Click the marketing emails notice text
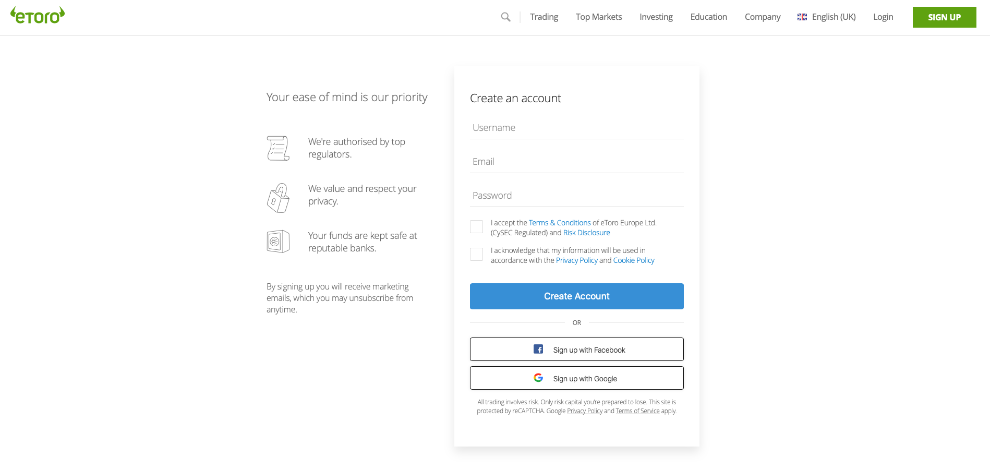Image resolution: width=990 pixels, height=470 pixels. click(340, 298)
